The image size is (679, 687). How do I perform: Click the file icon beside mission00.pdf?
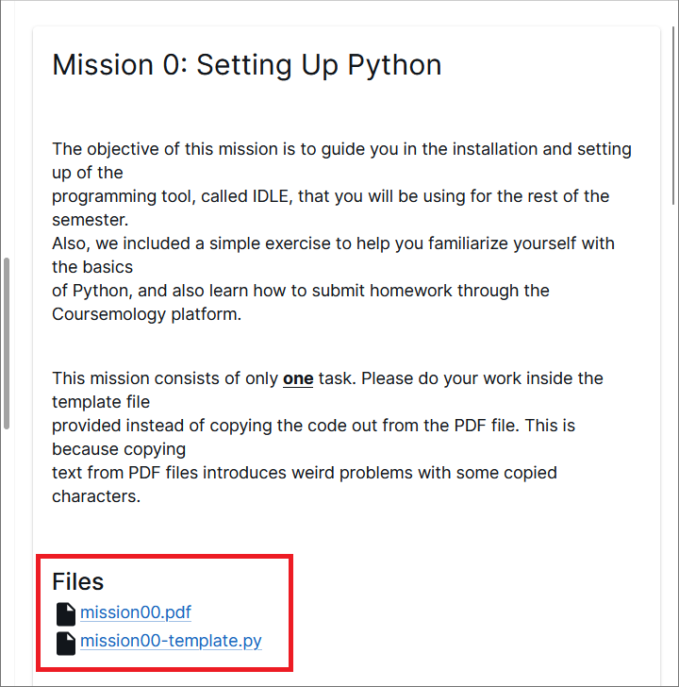pyautogui.click(x=65, y=613)
